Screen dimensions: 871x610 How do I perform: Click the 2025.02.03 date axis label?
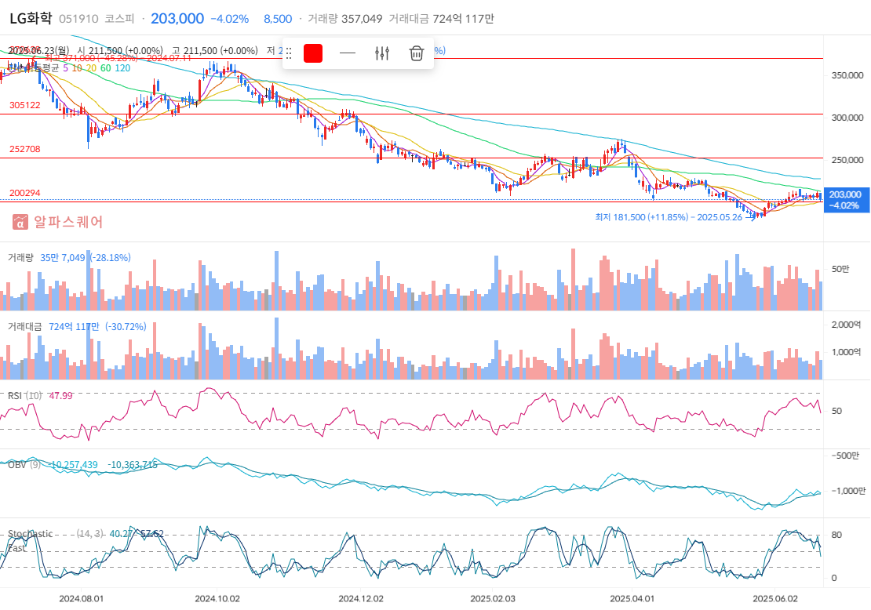pyautogui.click(x=493, y=599)
